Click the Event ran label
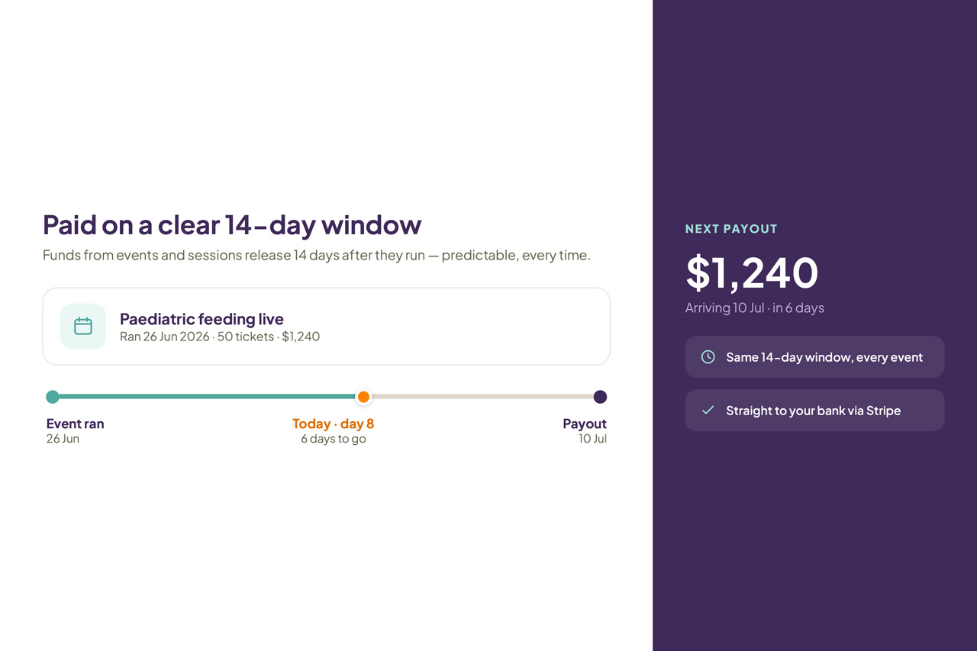 pos(75,424)
